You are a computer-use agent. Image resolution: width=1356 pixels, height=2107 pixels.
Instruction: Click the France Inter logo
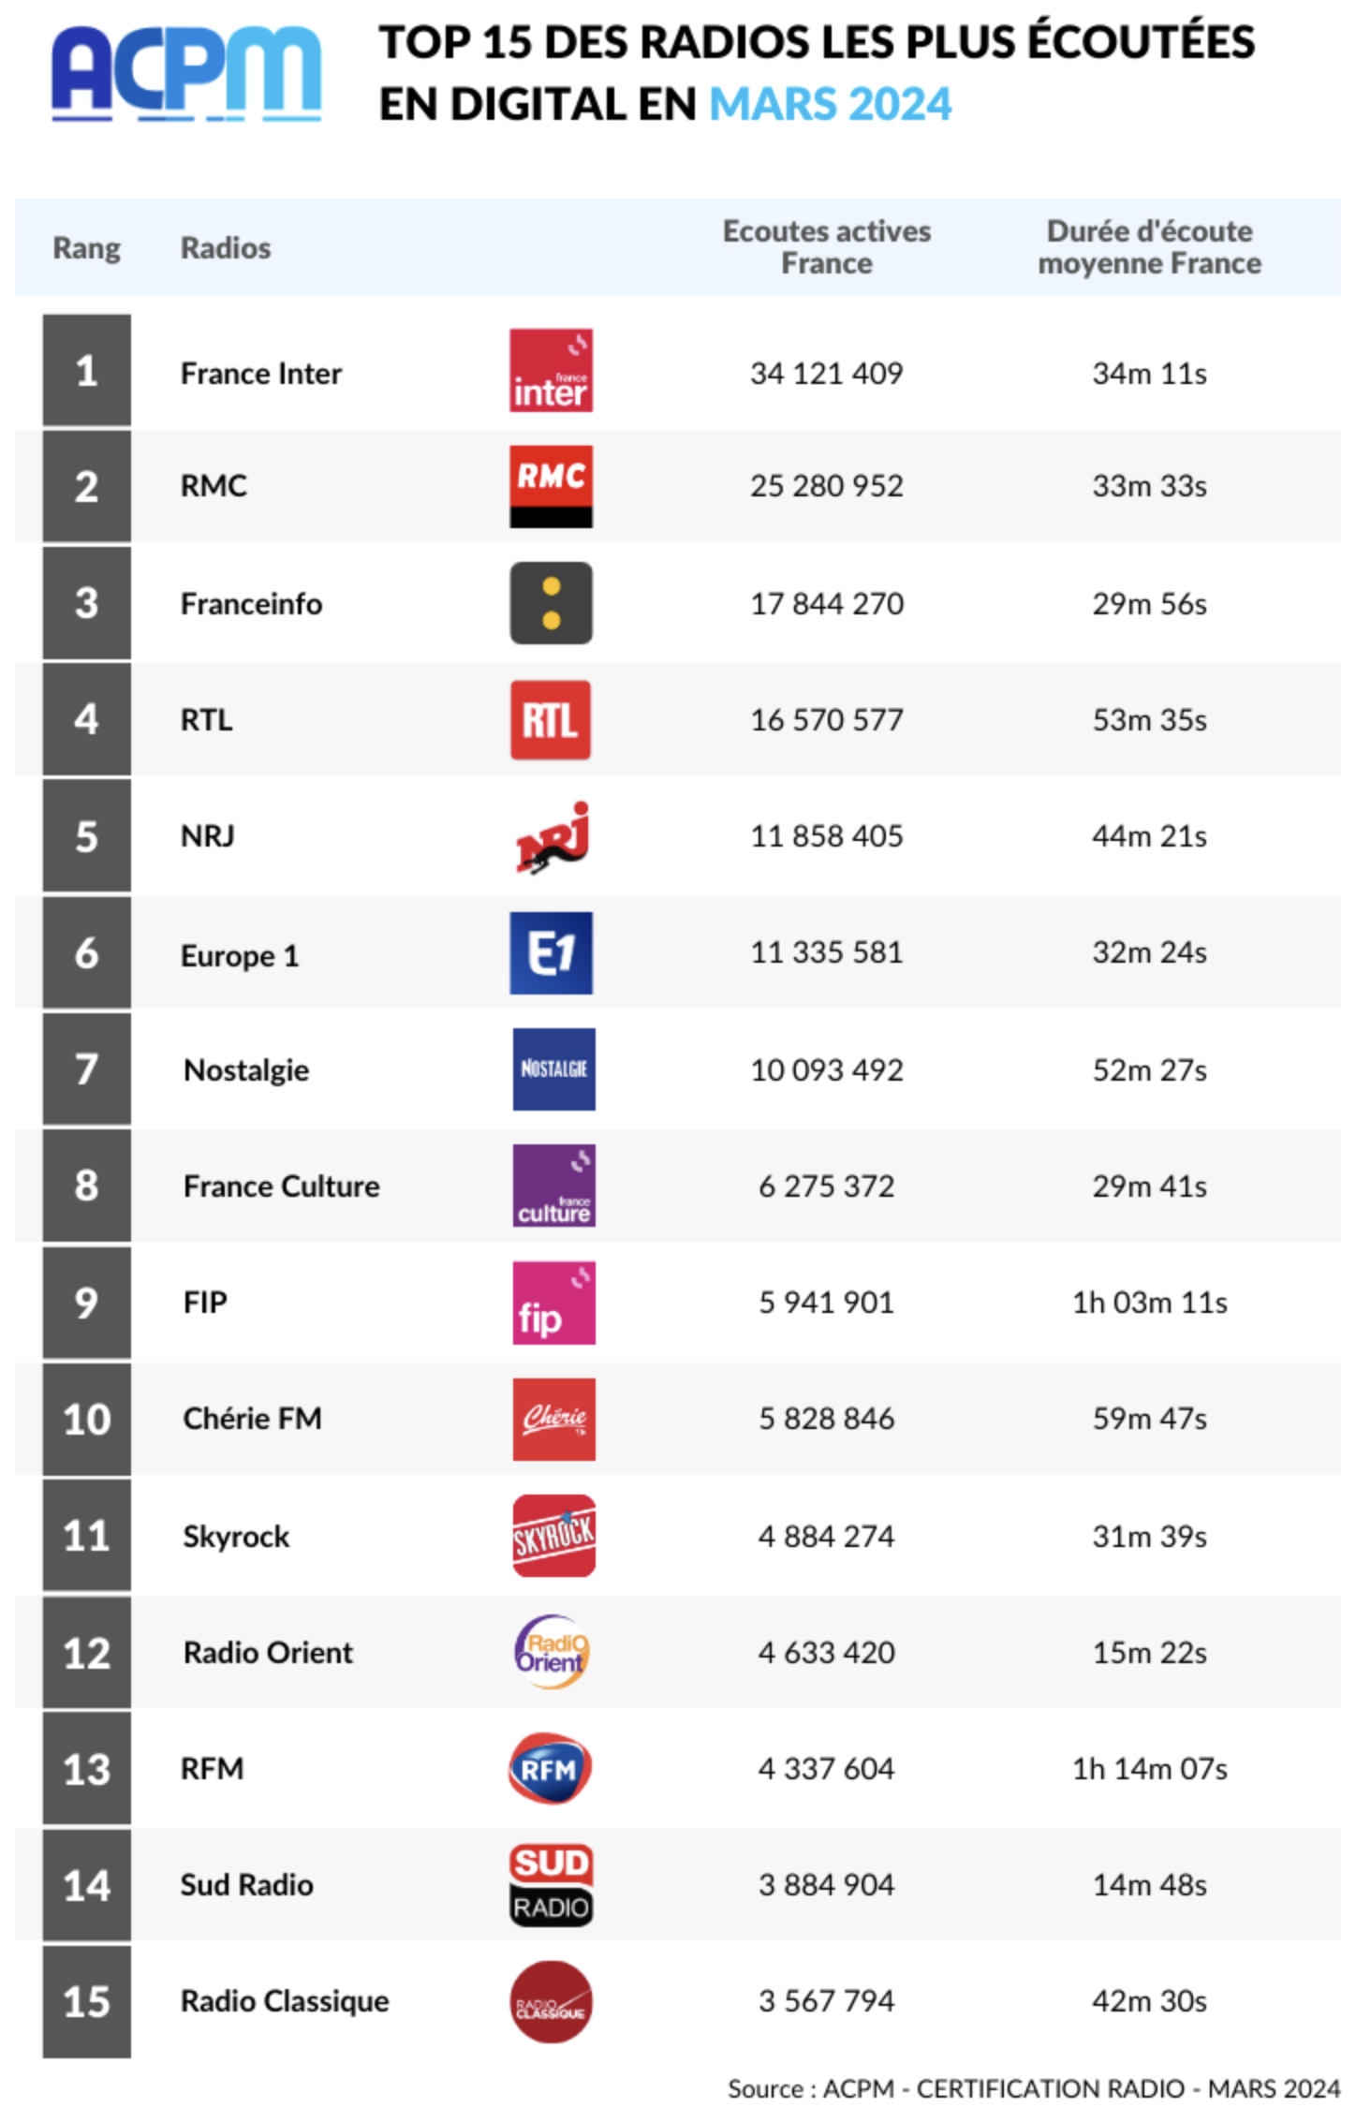point(551,371)
